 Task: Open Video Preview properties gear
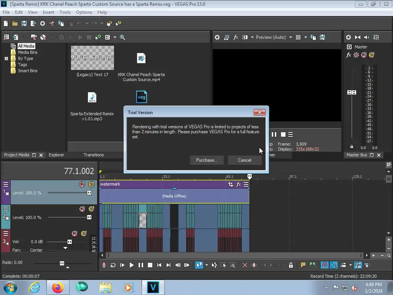click(217, 37)
